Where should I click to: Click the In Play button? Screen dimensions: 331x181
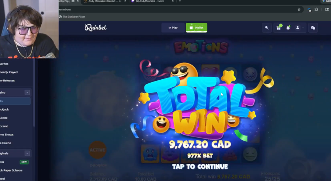click(173, 28)
